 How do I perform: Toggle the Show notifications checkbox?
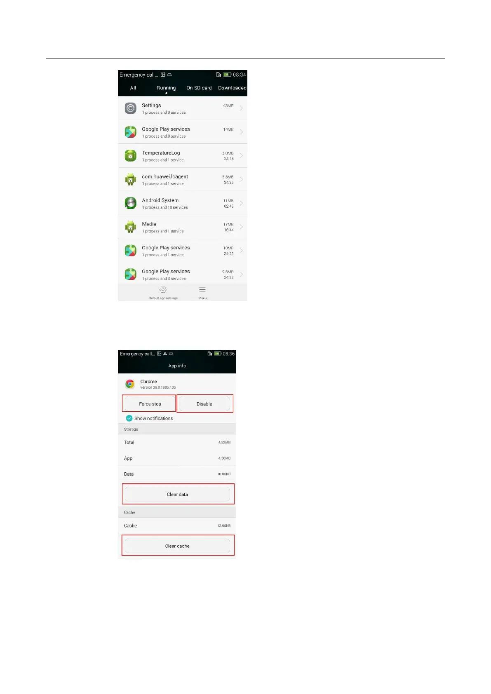pyautogui.click(x=129, y=418)
